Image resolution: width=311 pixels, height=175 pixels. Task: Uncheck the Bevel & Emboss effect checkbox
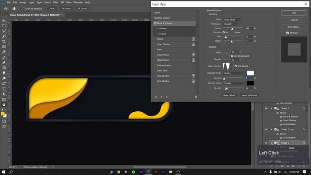tap(155, 23)
